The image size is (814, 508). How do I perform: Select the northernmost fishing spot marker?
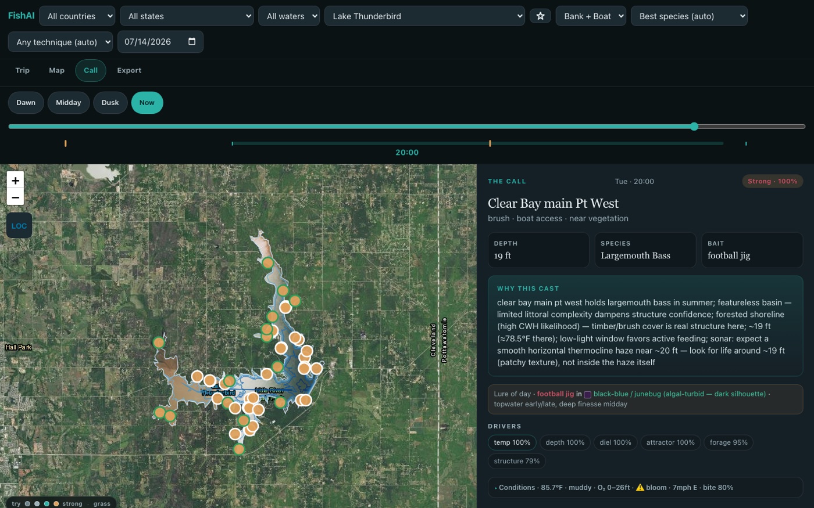[x=267, y=263]
